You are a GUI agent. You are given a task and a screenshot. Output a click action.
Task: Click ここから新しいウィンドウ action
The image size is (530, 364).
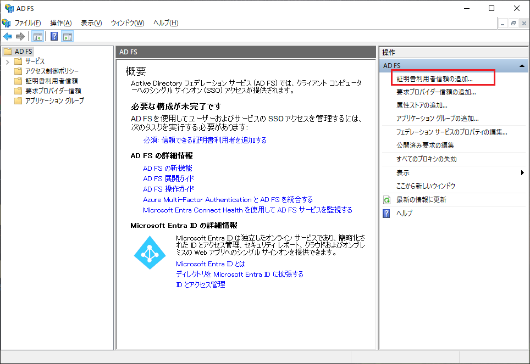coord(426,186)
